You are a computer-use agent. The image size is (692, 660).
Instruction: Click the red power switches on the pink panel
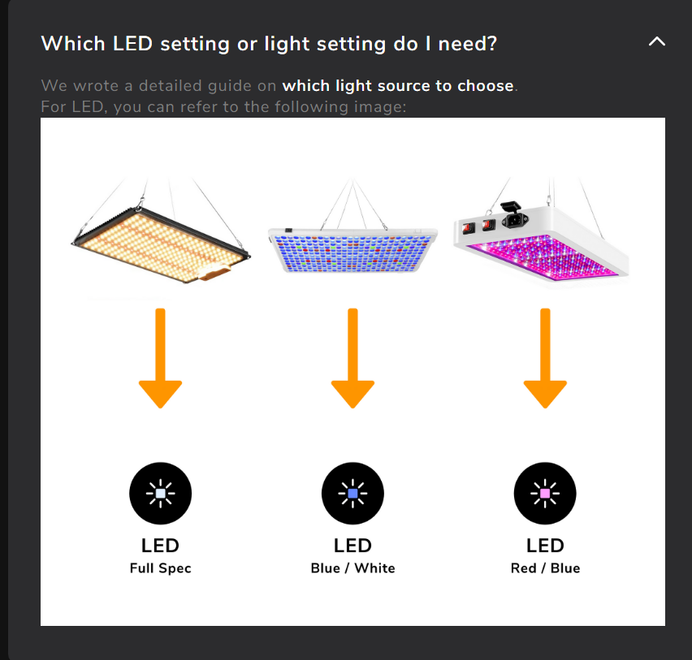[x=478, y=226]
